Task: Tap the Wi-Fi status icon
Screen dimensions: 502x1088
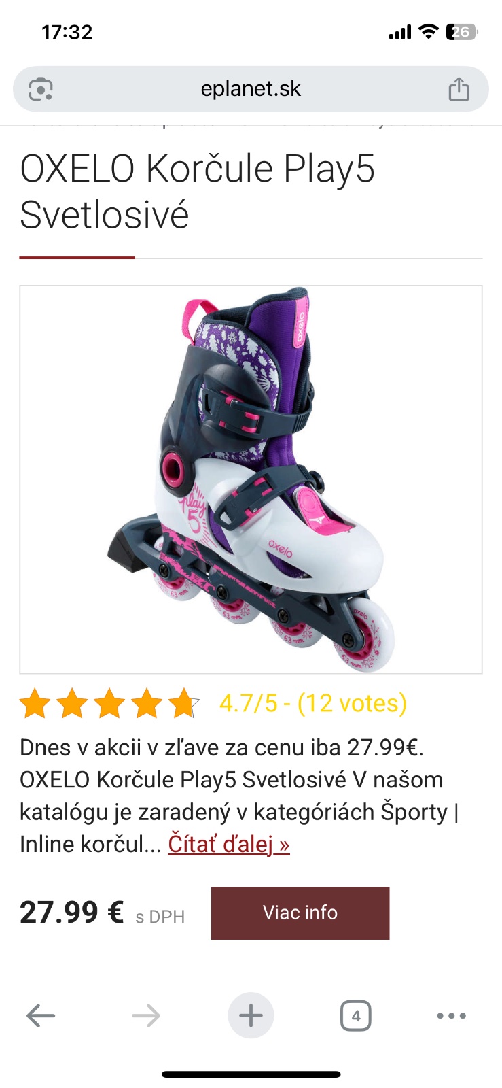Action: tap(428, 31)
